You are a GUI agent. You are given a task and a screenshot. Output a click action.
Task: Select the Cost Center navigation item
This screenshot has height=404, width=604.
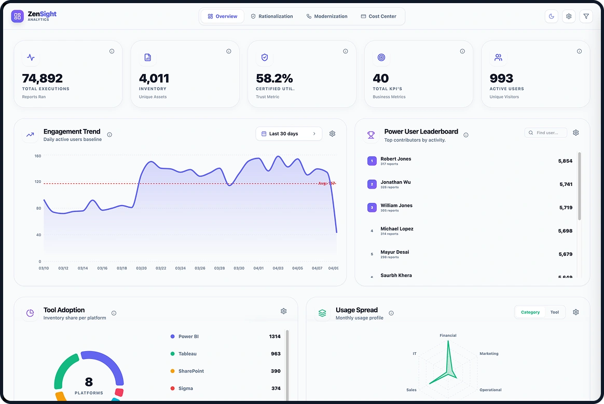pyautogui.click(x=379, y=16)
